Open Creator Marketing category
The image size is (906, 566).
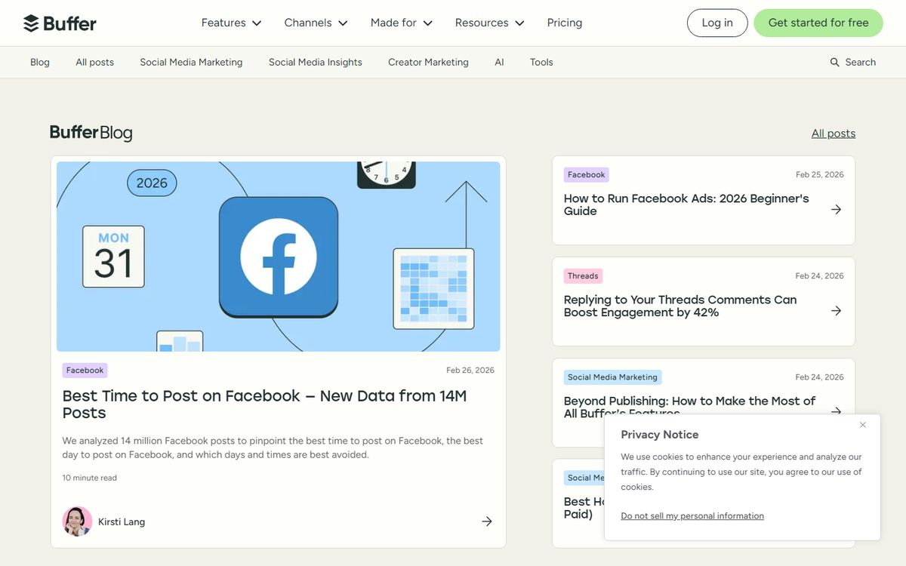click(x=428, y=63)
